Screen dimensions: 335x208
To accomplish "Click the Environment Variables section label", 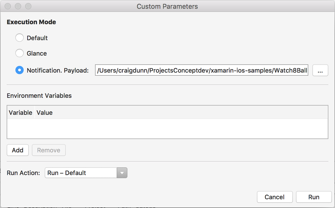I will tap(39, 96).
